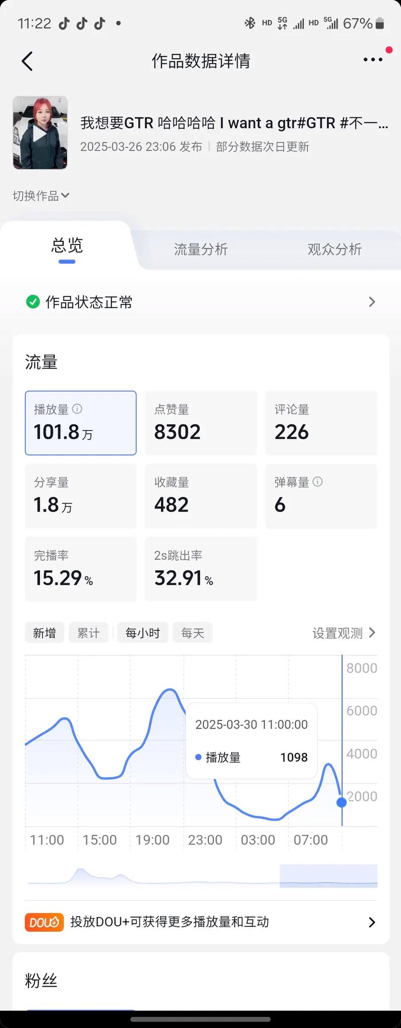Click the highlighted range in mini timeline

pyautogui.click(x=328, y=876)
